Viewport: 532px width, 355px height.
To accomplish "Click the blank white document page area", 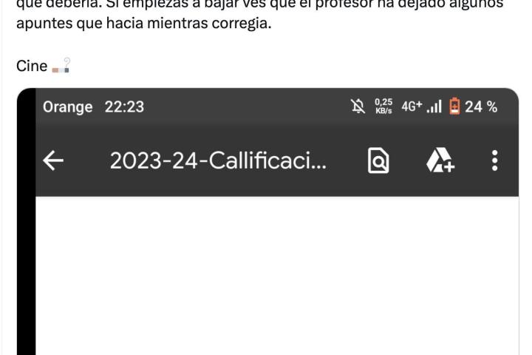I will [277, 276].
